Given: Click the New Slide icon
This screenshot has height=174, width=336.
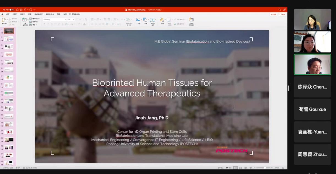Looking at the screenshot, I should point(24,20).
